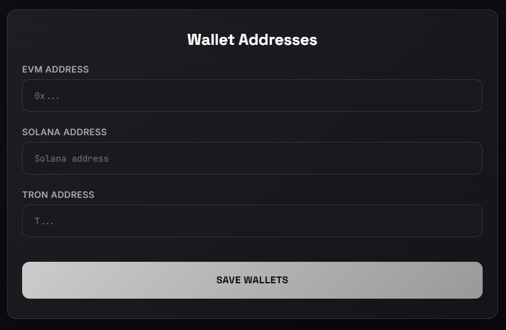The height and width of the screenshot is (330, 506).
Task: Click the T... placeholder text
Action: coord(44,221)
